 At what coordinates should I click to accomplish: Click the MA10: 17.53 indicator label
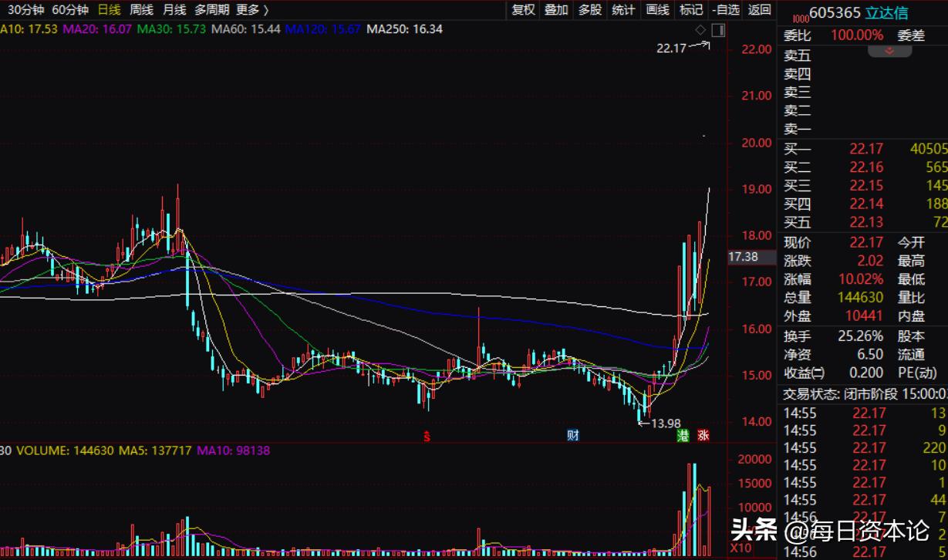pyautogui.click(x=29, y=29)
